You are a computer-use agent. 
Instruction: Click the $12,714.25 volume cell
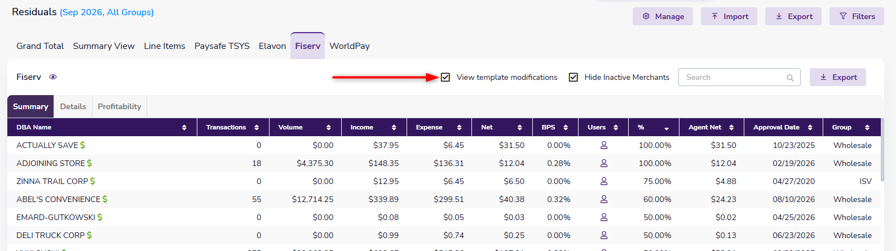pyautogui.click(x=313, y=199)
